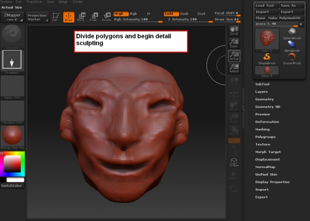This screenshot has height=221, width=310.
Task: Expand the Geometry palette
Action: click(x=265, y=99)
